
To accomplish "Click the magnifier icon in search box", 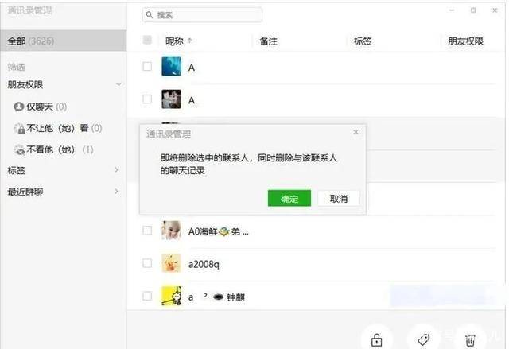I will click(x=150, y=14).
